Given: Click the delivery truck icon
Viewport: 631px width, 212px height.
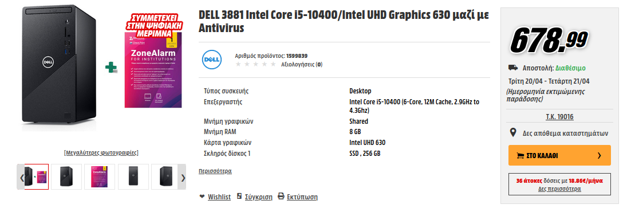Looking at the screenshot, I should coord(512,68).
